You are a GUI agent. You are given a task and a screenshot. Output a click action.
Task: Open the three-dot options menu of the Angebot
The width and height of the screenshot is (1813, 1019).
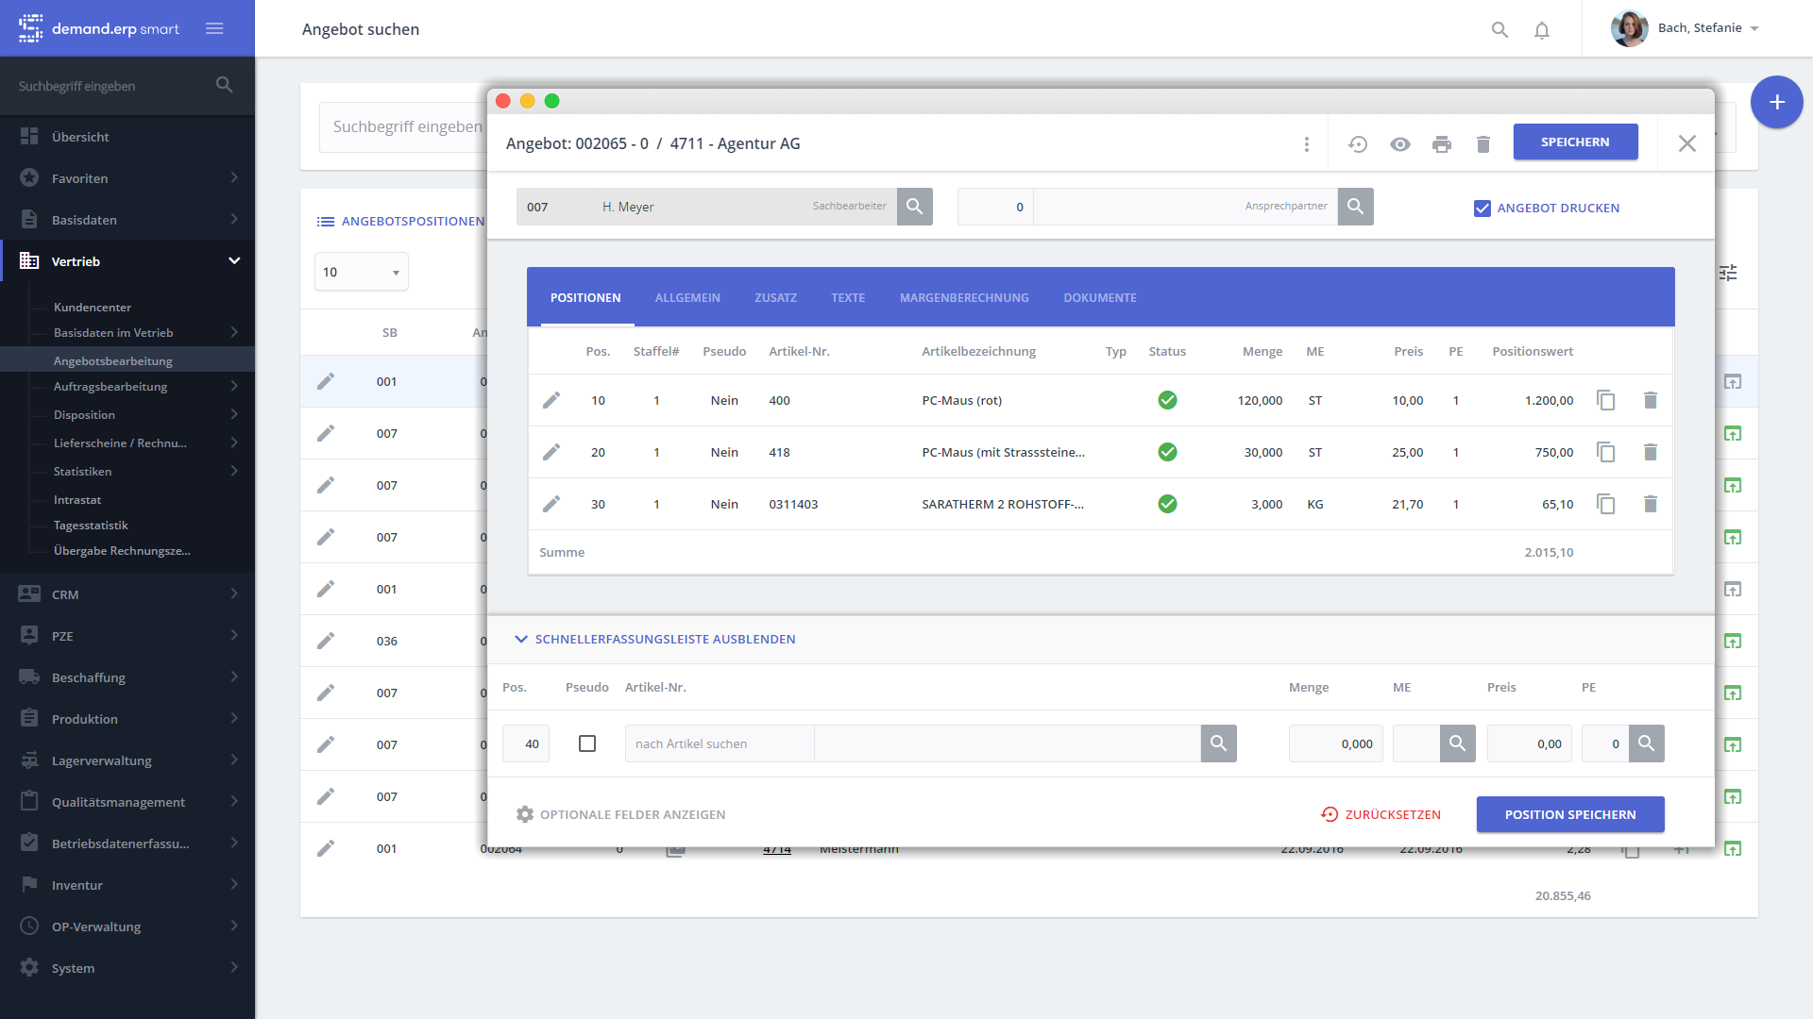1307,144
